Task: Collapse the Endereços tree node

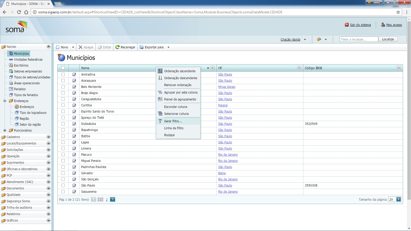Action: (x=5, y=101)
